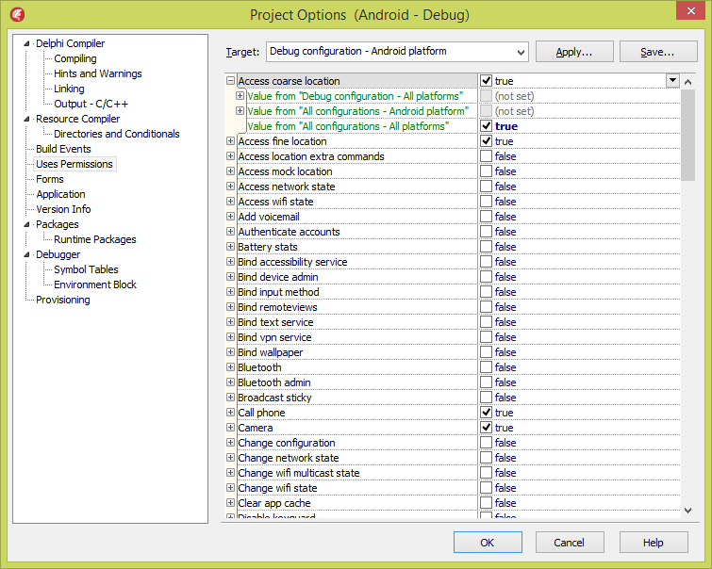Screen dimensions: 712x569
Task: Select Uses Permissions in the tree
Action: [x=75, y=164]
